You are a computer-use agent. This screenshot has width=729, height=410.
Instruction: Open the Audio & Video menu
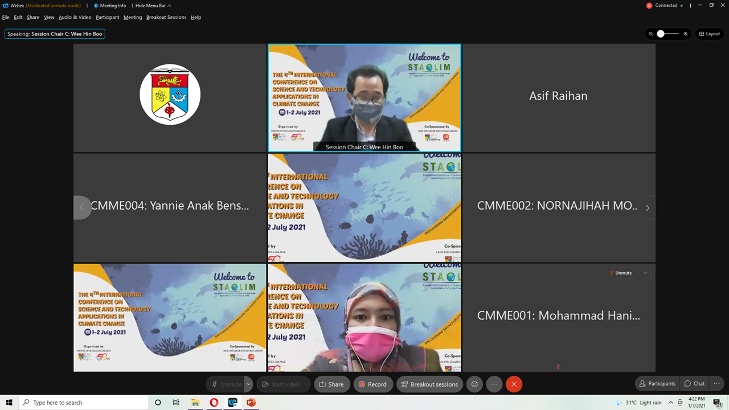pos(75,18)
